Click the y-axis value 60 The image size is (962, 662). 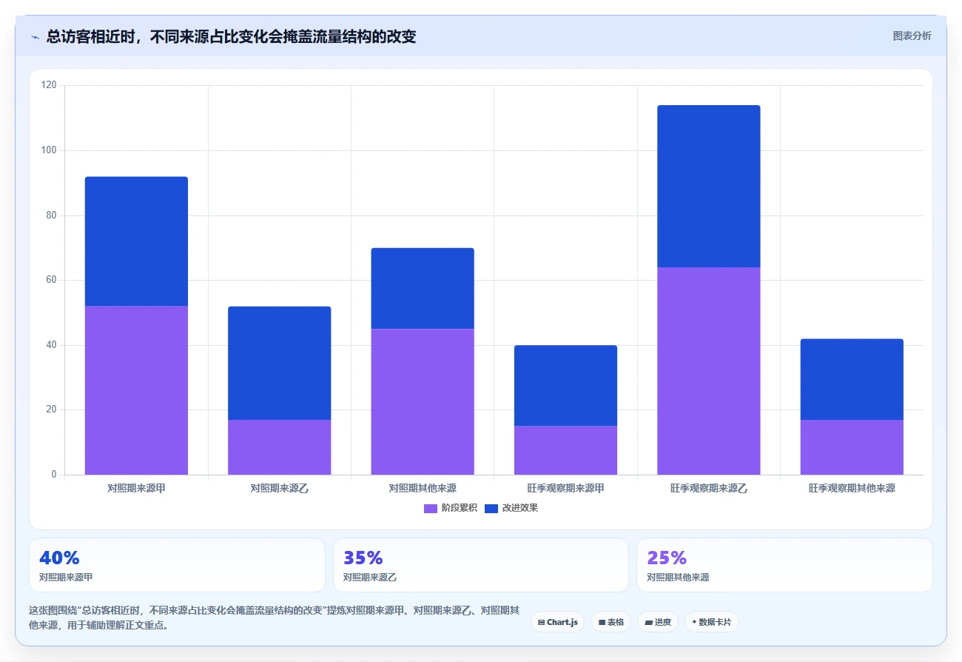[x=51, y=281]
